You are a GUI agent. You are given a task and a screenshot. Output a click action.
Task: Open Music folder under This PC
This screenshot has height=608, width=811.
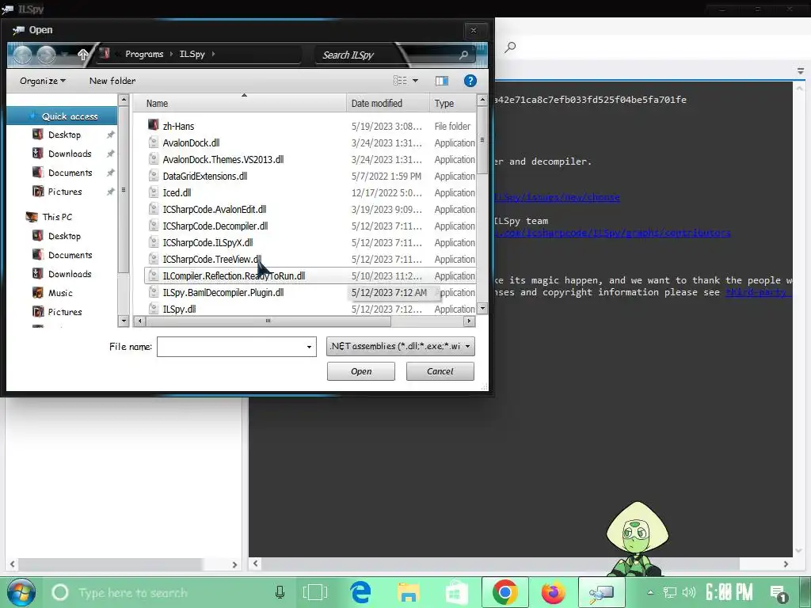pos(60,293)
